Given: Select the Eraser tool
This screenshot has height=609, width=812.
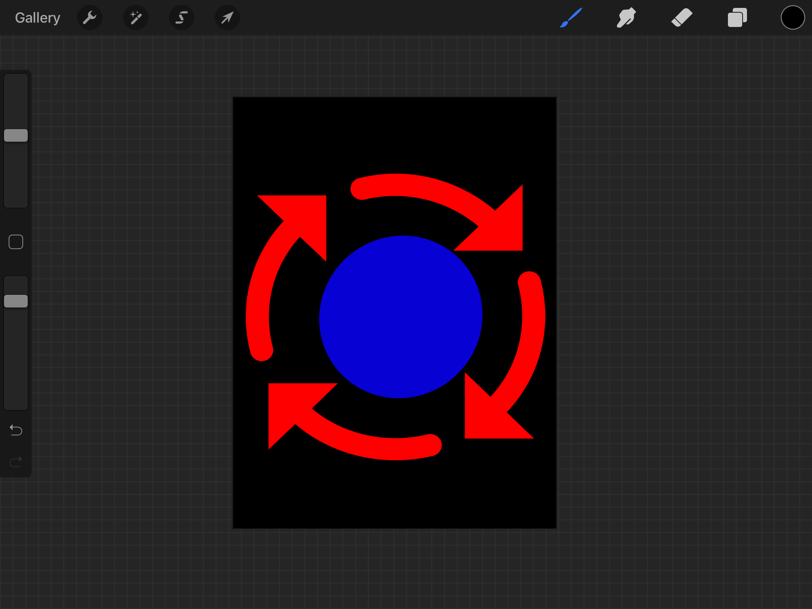Looking at the screenshot, I should coord(682,18).
